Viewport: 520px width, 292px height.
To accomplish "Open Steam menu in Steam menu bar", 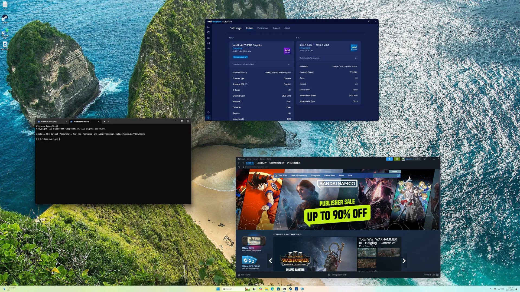I will point(243,159).
